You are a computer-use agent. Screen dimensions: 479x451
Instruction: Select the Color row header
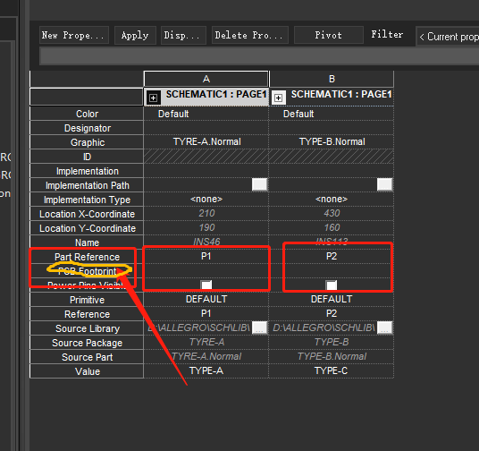pyautogui.click(x=87, y=114)
